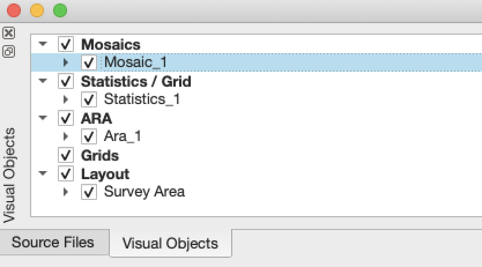Expand the Survey Area item

(65, 192)
